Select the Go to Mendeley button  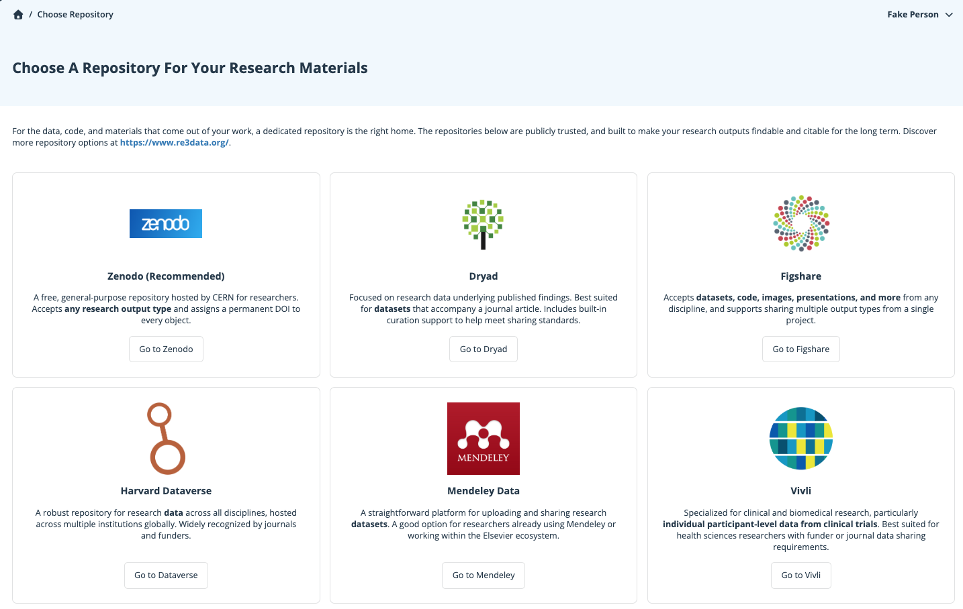[484, 575]
